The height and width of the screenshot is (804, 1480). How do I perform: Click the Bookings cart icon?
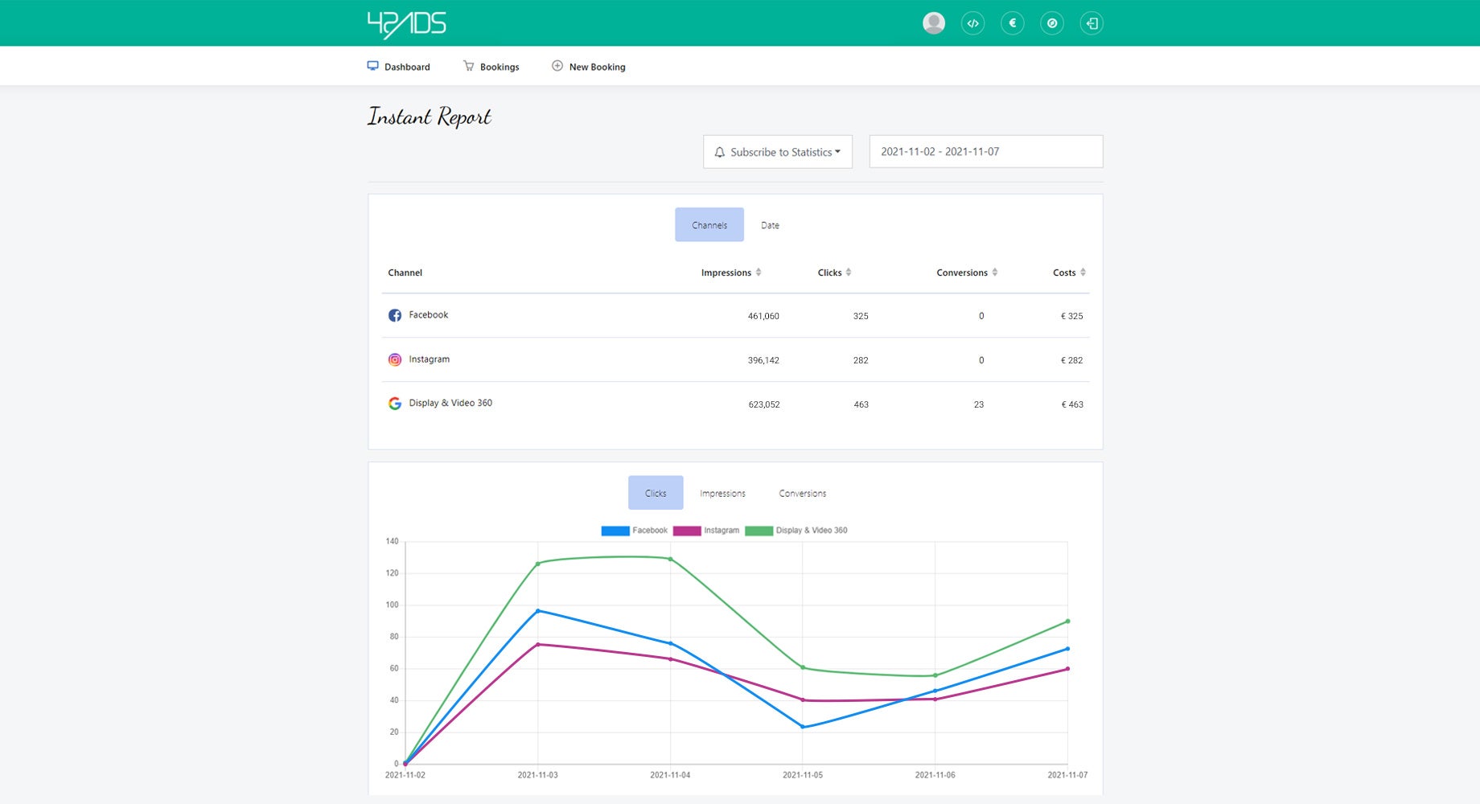point(469,66)
